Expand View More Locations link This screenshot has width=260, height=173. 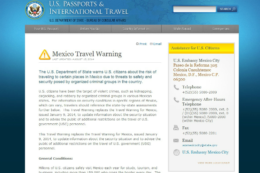tap(214, 163)
